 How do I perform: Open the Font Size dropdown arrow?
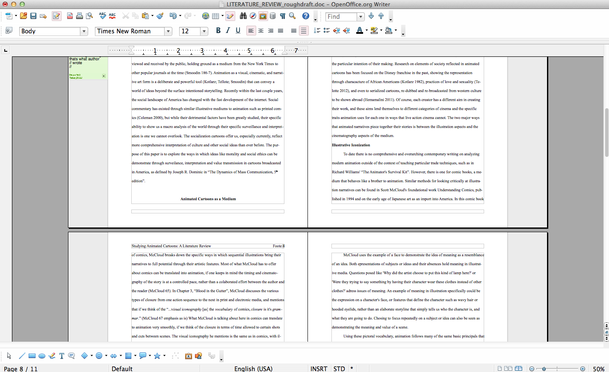(204, 31)
